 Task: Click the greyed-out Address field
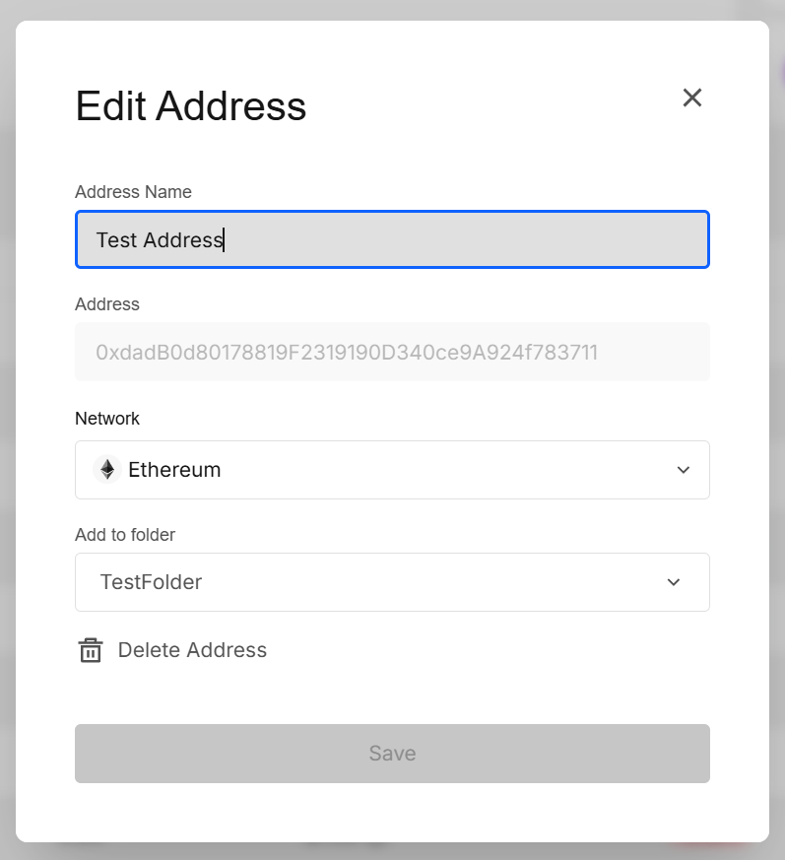coord(392,352)
